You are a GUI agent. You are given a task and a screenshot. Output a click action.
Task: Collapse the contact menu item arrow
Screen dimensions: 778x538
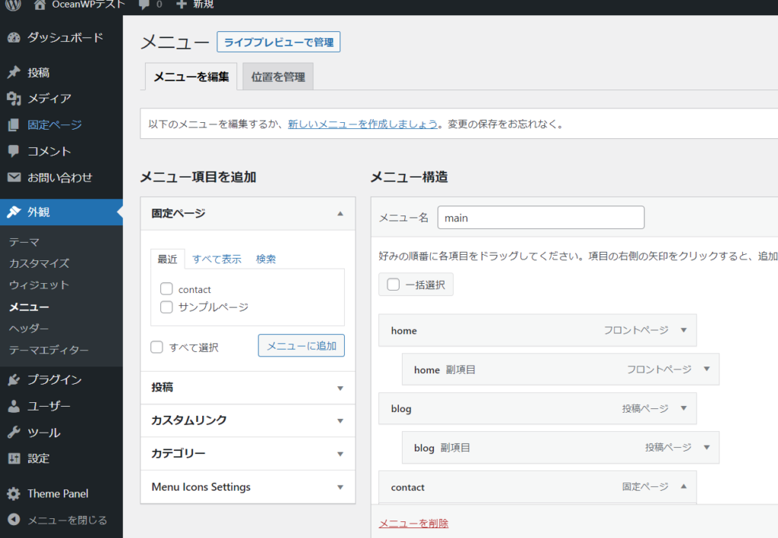pyautogui.click(x=684, y=486)
